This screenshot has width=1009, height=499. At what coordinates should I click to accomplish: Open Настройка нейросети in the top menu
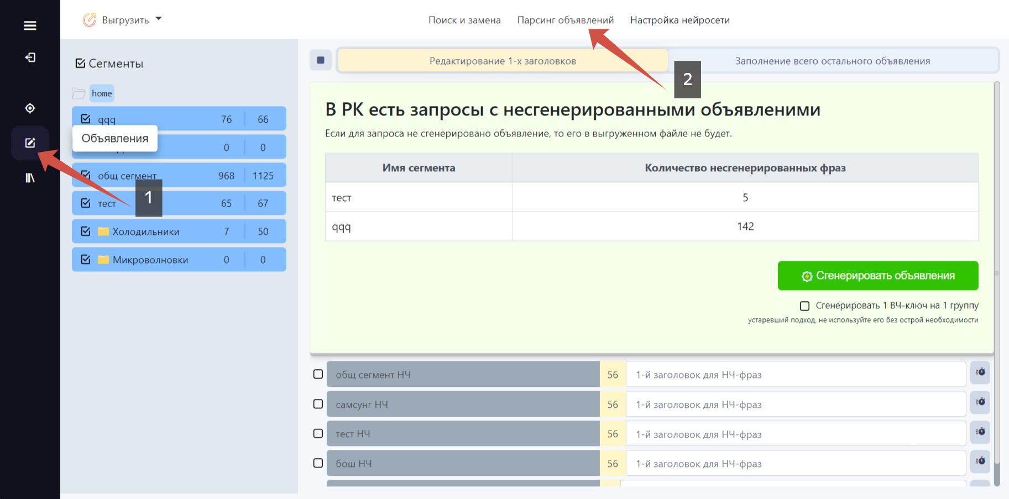tap(680, 20)
